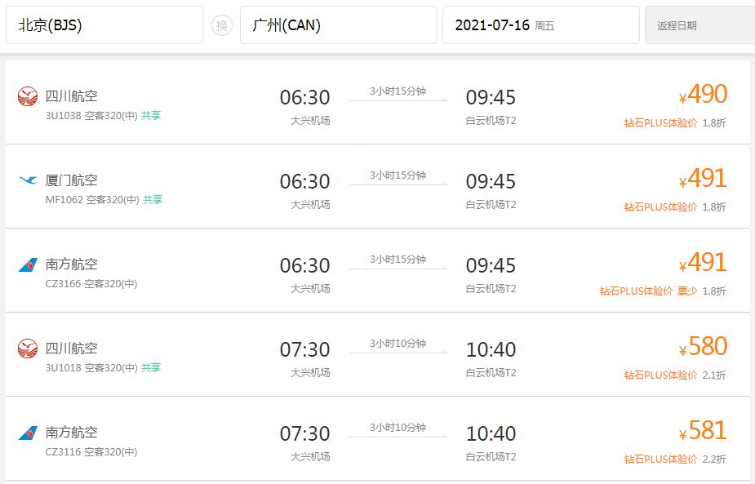
Task: Click Sichuan Airlines logo for flight 3U1038
Action: point(28,96)
